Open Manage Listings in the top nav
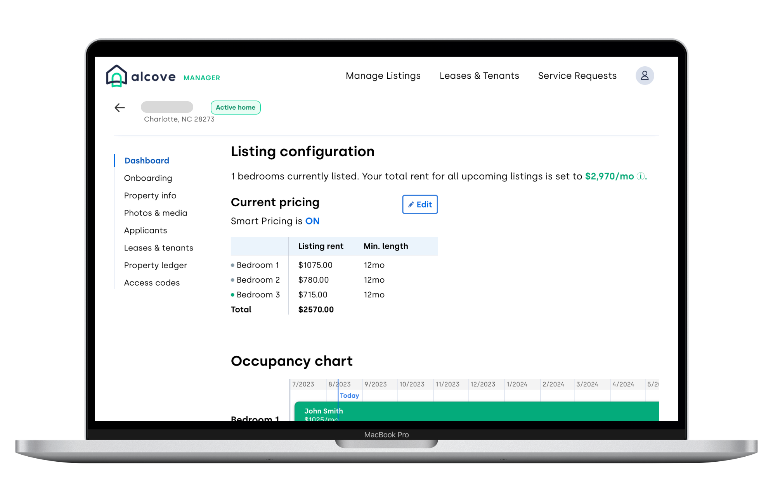 click(x=383, y=76)
